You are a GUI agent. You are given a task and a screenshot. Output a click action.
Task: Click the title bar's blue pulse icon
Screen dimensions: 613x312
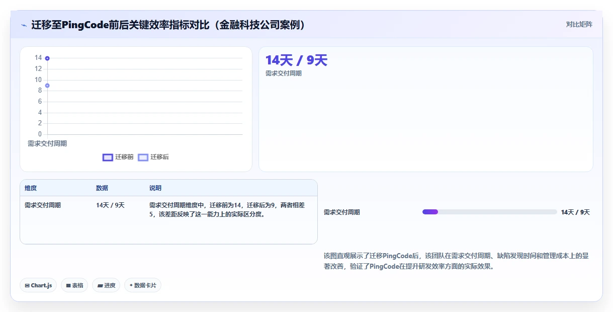click(x=24, y=25)
